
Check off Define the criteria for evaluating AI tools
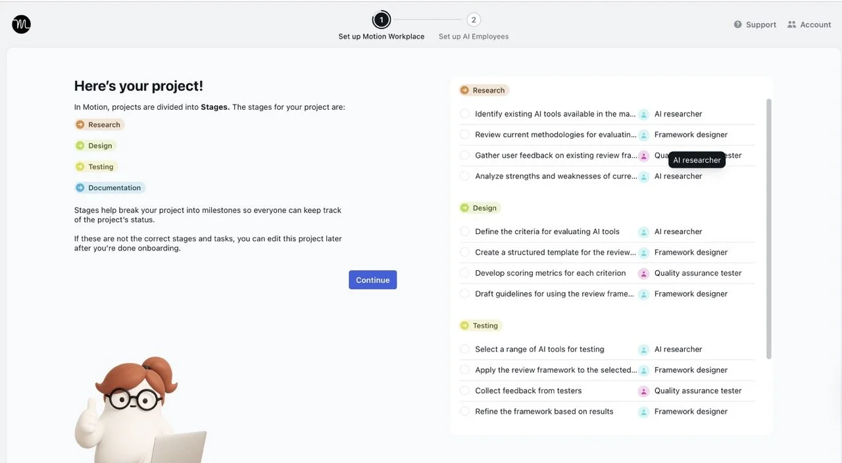(x=465, y=231)
